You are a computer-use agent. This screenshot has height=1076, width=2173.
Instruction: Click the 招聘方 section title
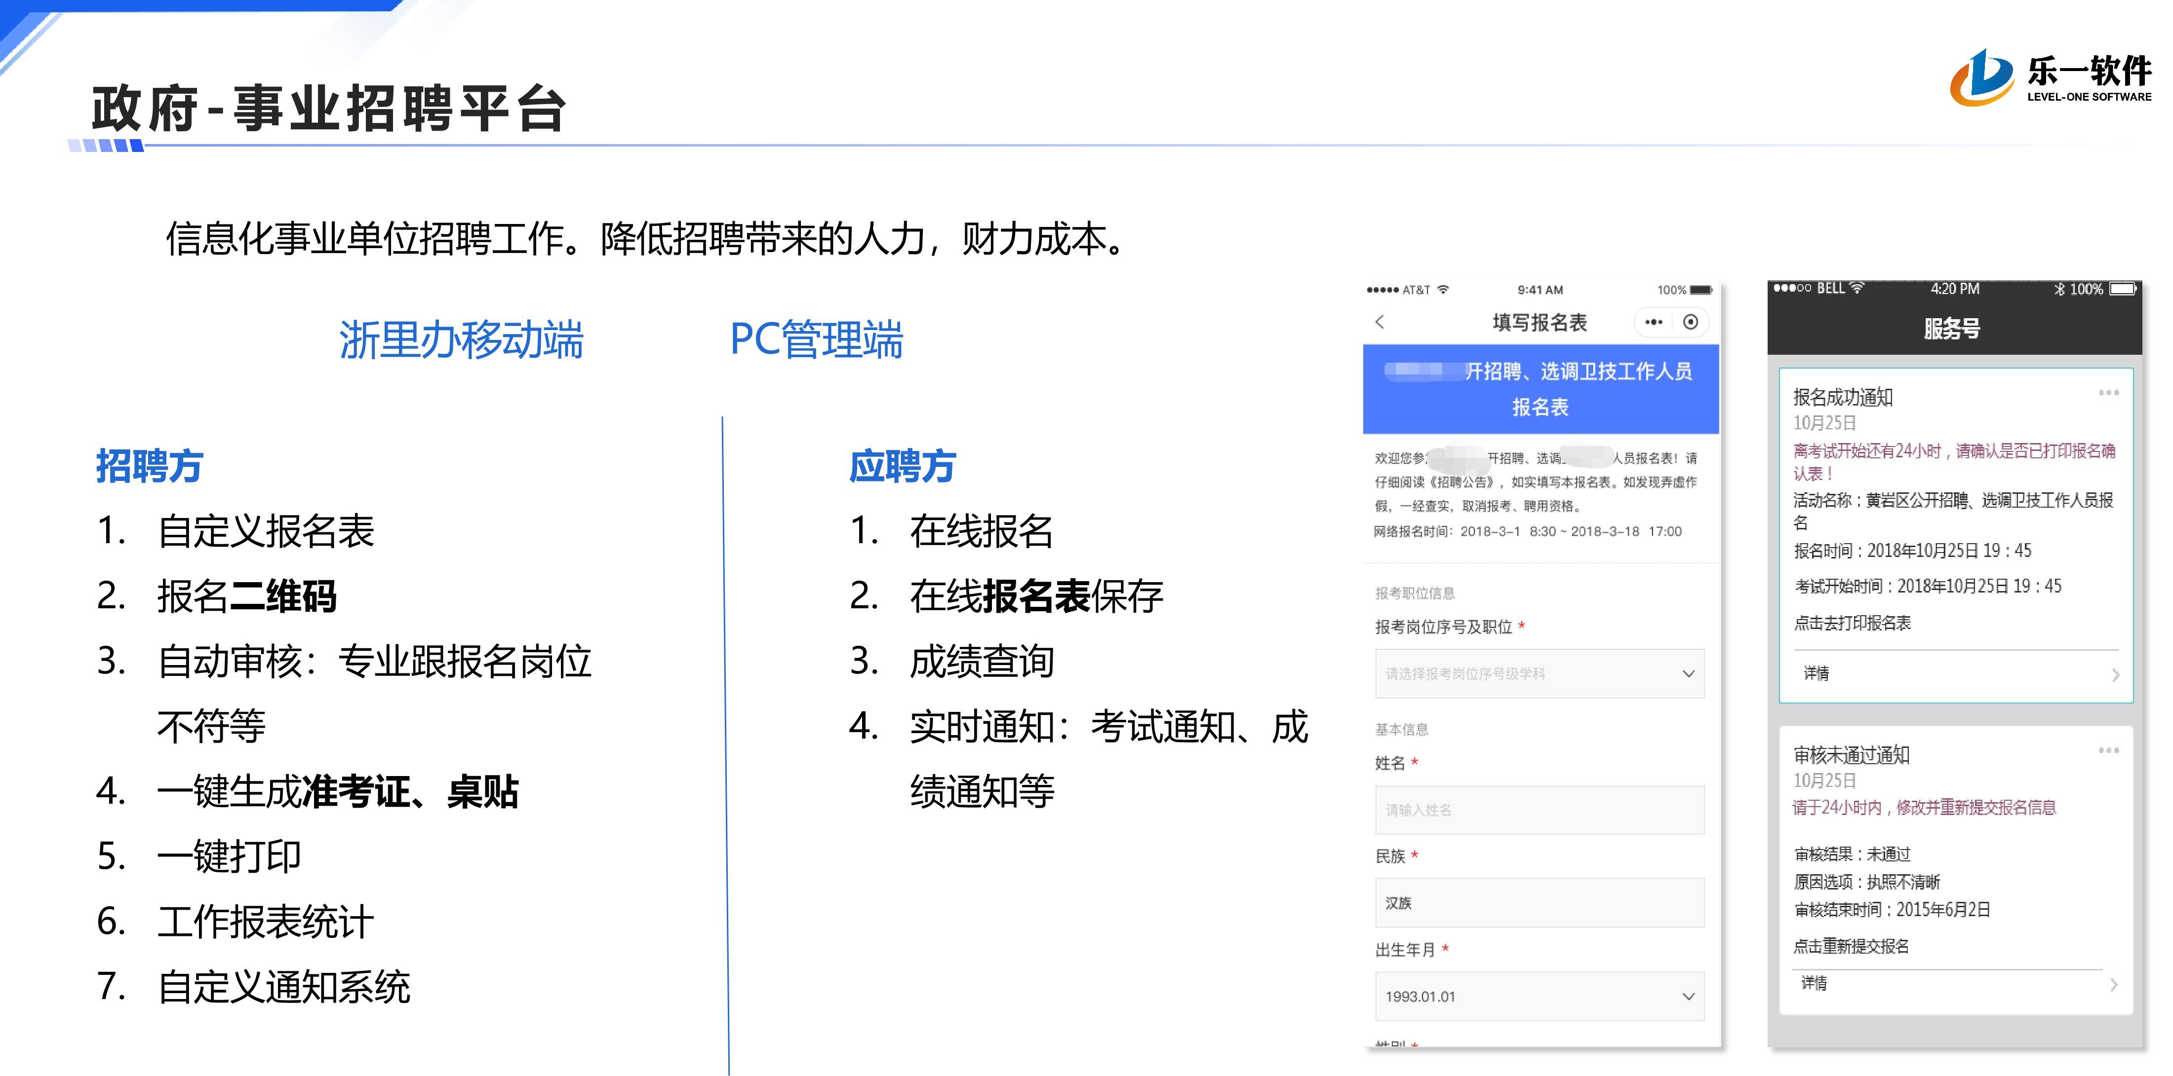(149, 466)
